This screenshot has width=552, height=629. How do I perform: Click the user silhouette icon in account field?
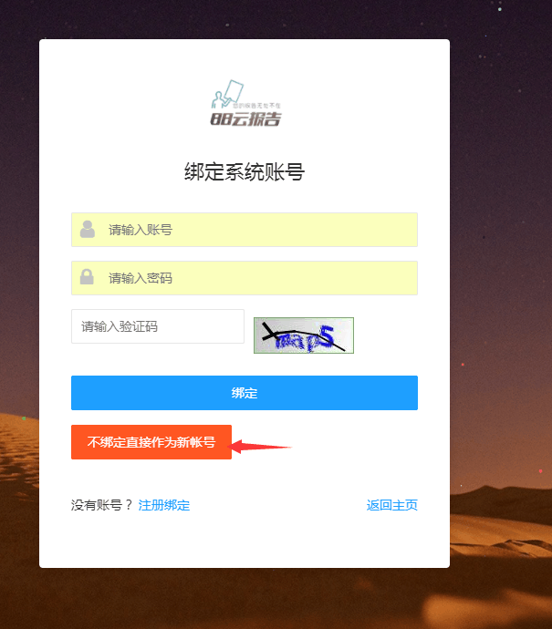tap(87, 229)
